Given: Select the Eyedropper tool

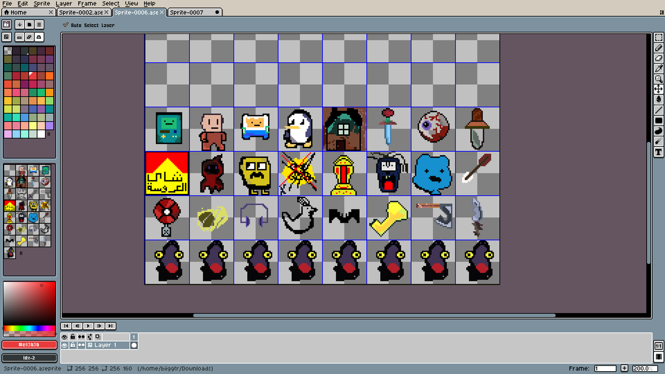Looking at the screenshot, I should coord(659,69).
